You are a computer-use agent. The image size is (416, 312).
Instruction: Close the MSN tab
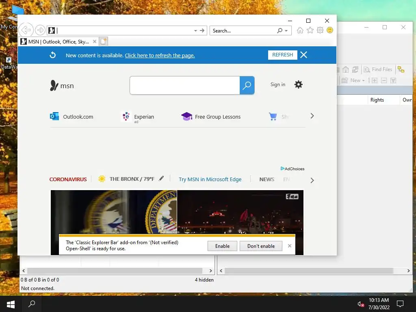point(94,42)
